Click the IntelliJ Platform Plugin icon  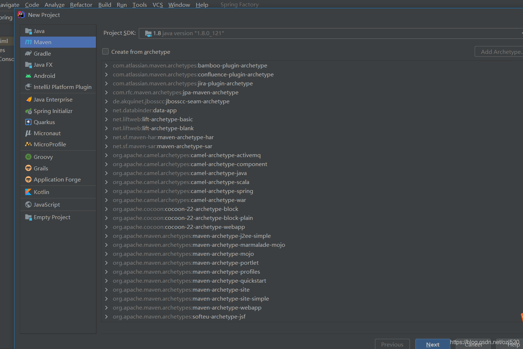(28, 87)
